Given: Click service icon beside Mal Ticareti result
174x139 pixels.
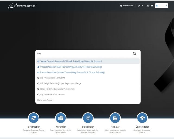Looking at the screenshot, I should [x=38, y=67].
